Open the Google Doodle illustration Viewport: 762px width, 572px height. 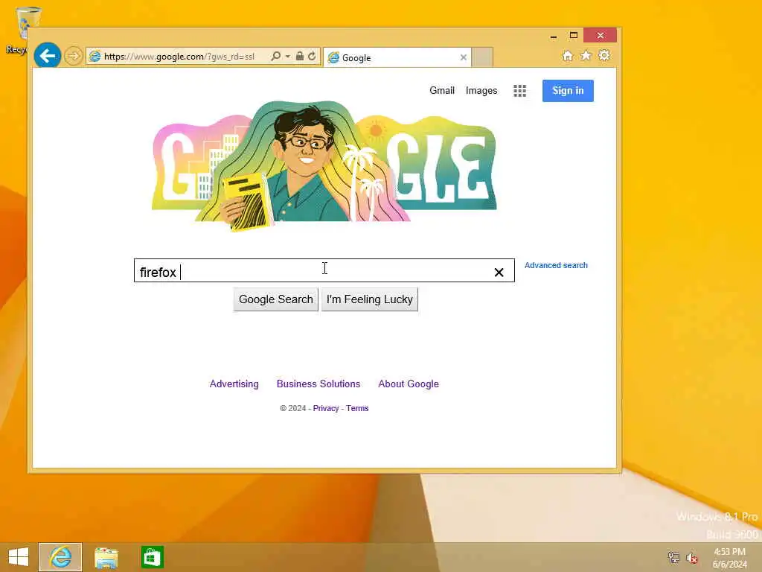click(x=324, y=165)
